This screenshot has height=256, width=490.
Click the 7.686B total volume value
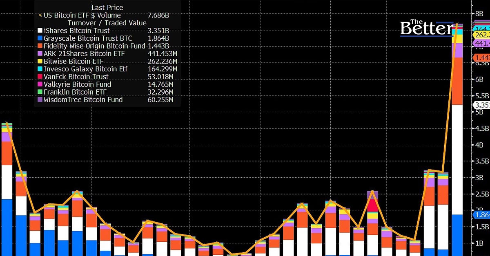(158, 15)
